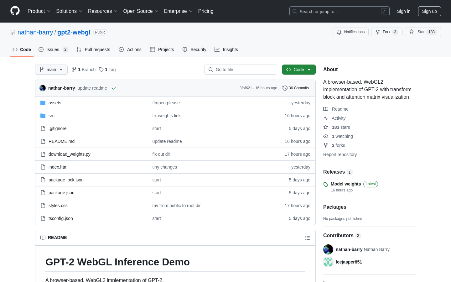
Task: Open the Pricing page
Action: tap(206, 11)
